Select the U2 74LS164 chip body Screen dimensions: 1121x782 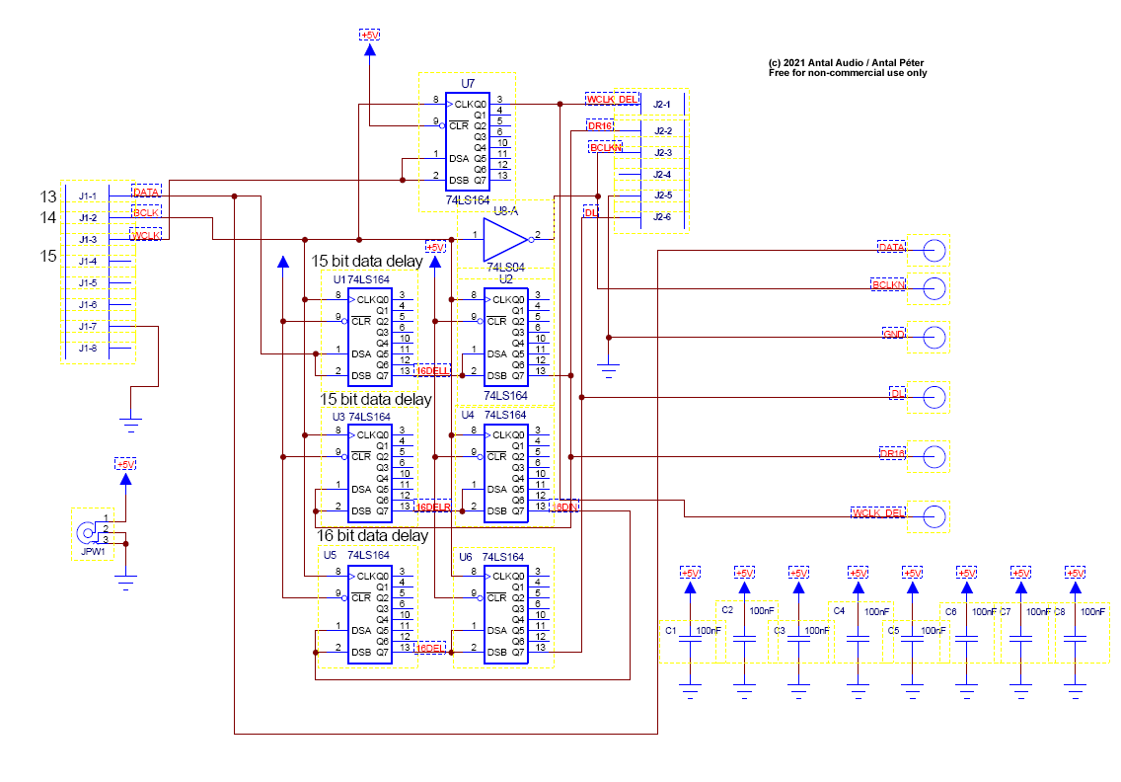coord(506,337)
